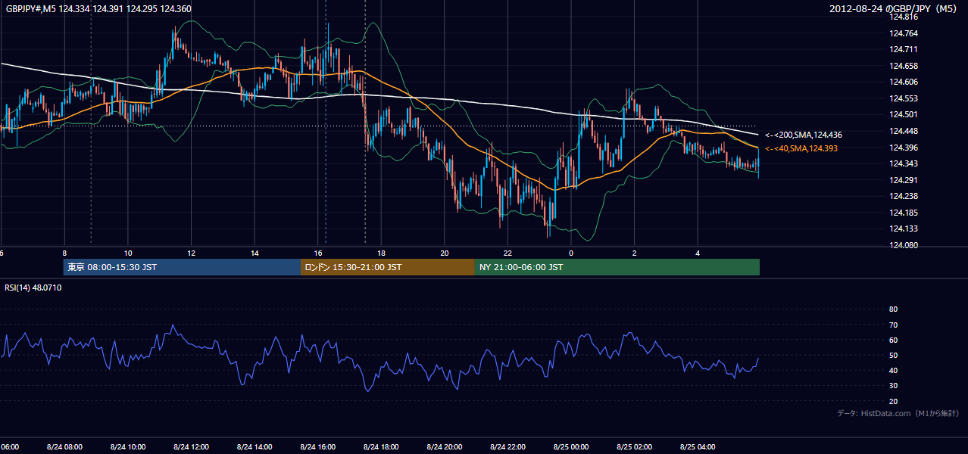
Task: Click the 200 SMA 124.436 label
Action: pos(804,135)
